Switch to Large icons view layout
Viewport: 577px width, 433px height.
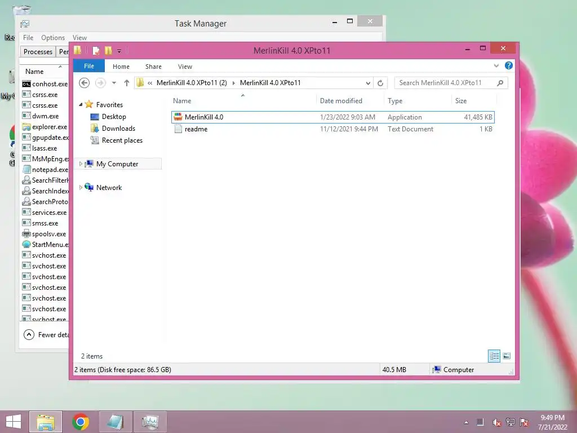click(x=507, y=356)
